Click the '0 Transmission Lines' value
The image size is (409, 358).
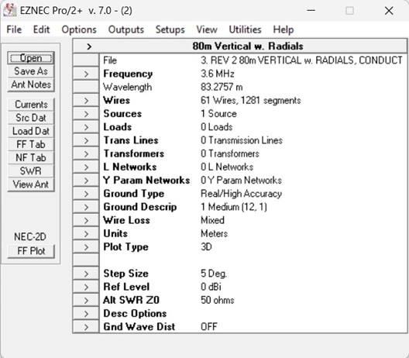242,140
